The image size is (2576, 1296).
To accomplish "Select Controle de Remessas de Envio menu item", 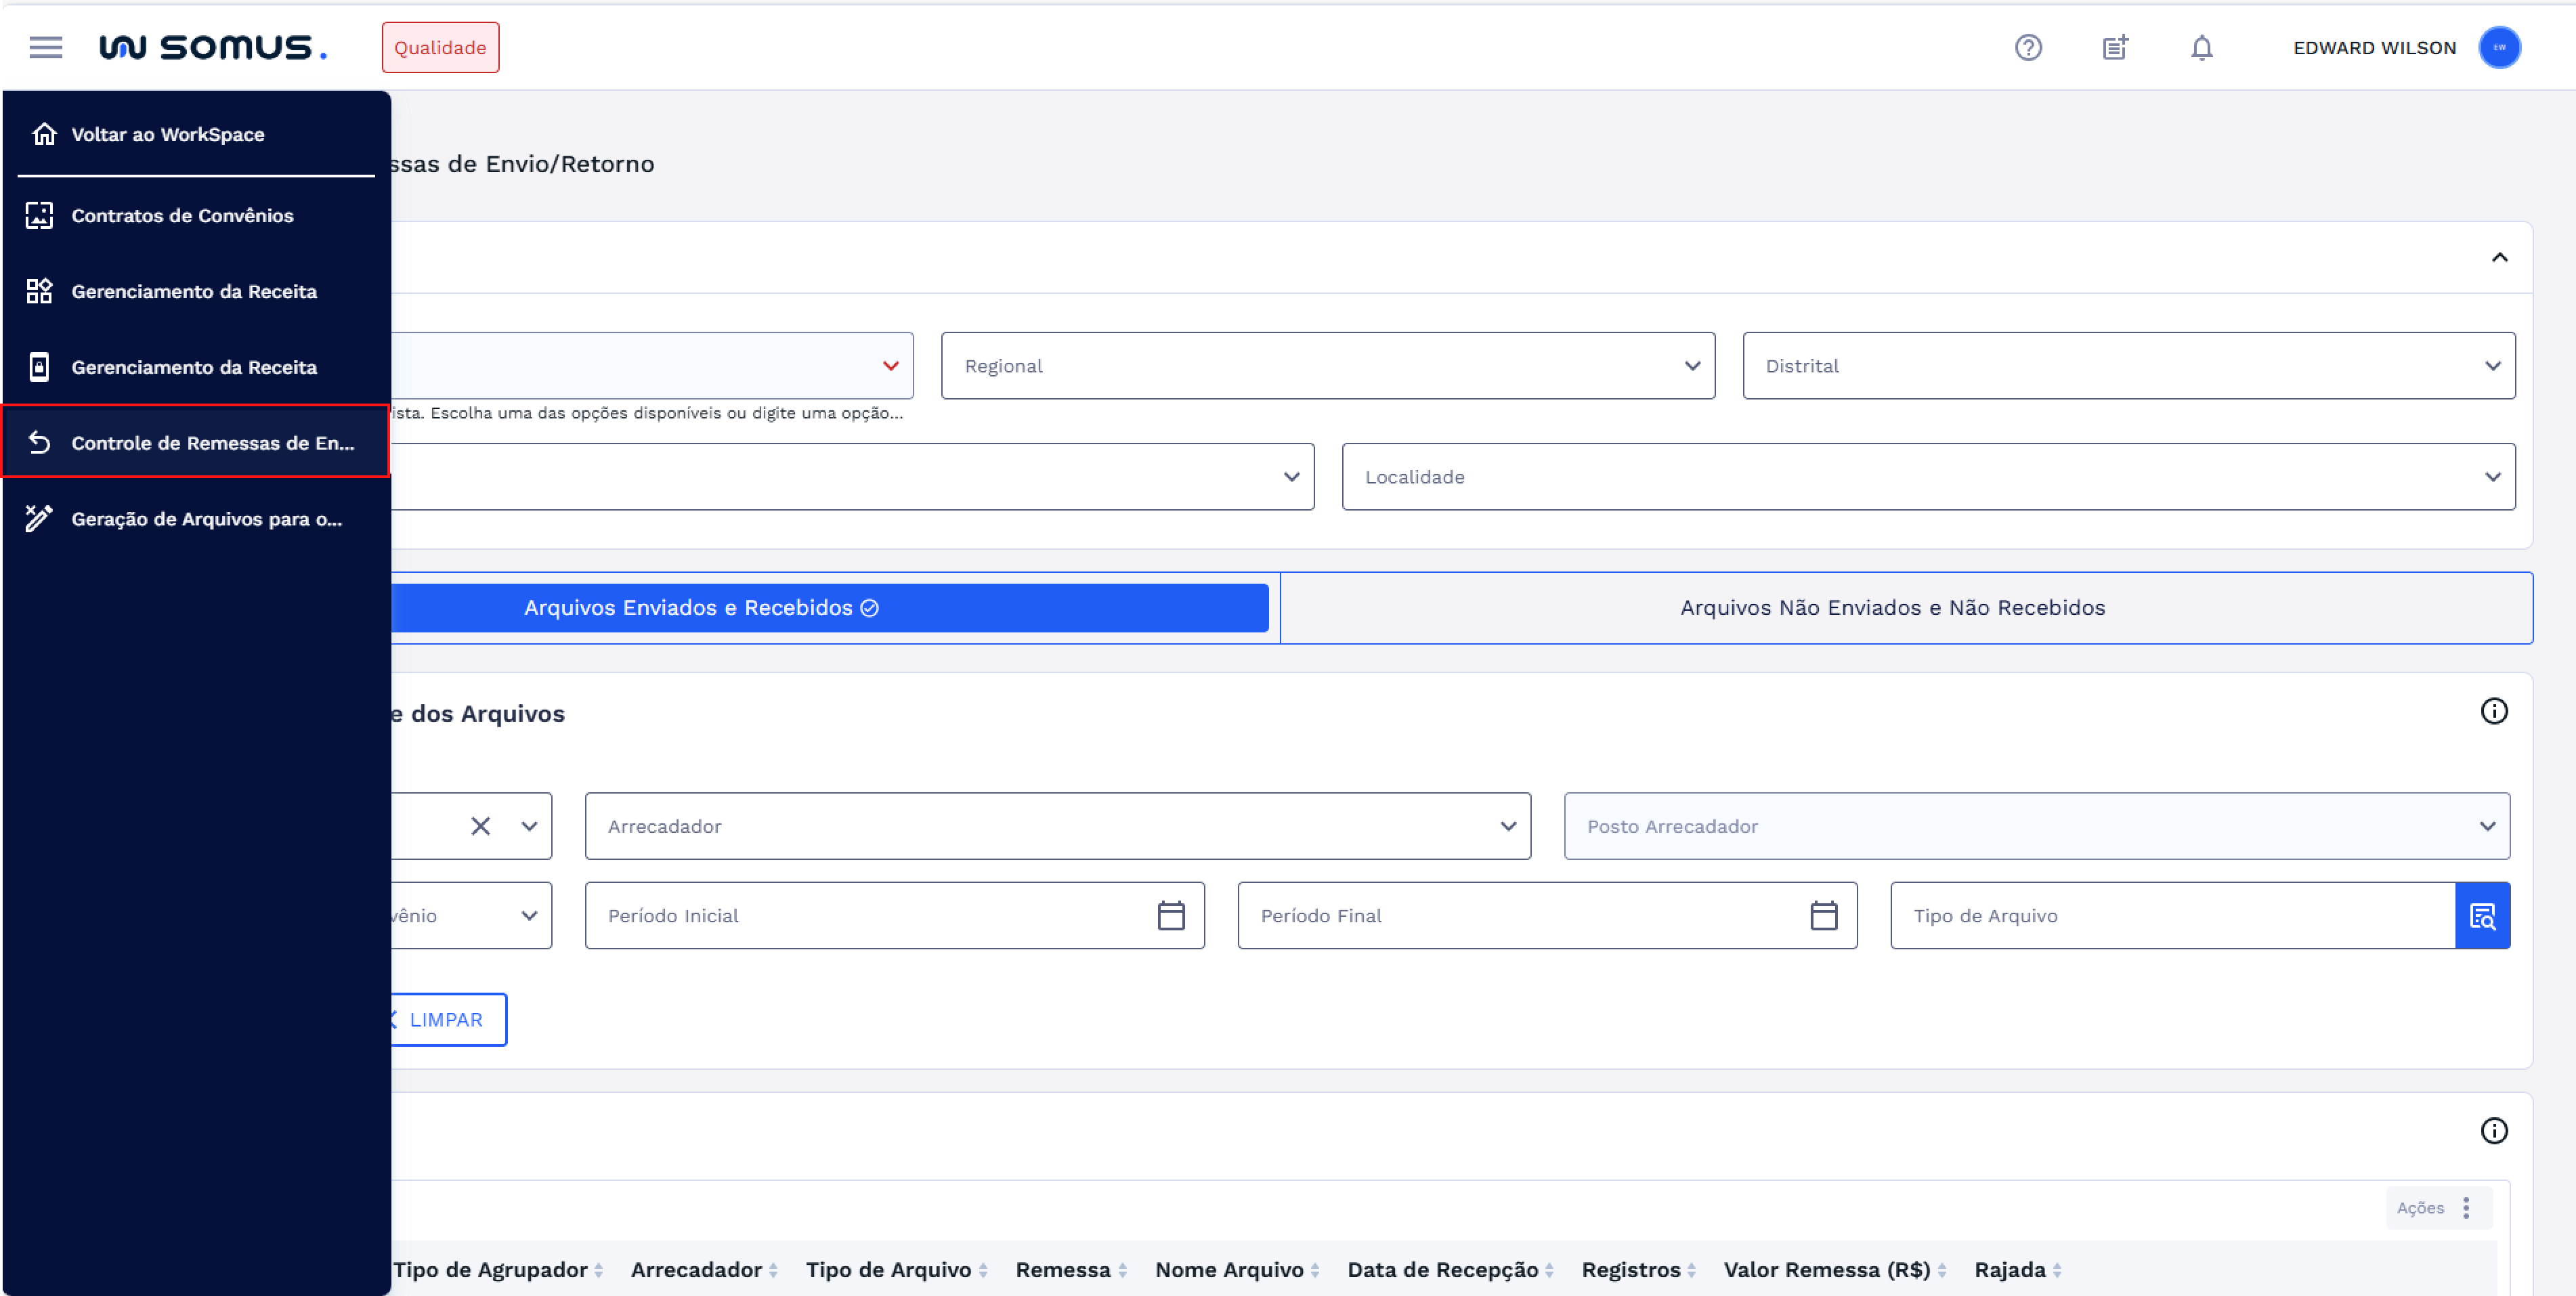I will click(196, 442).
